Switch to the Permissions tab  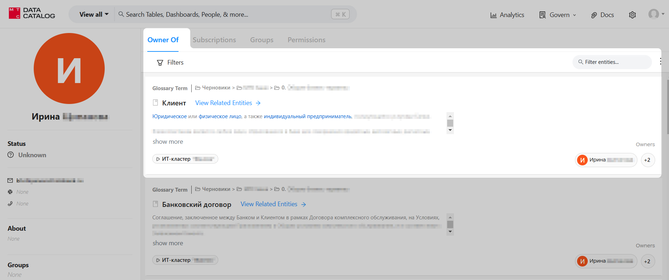(x=306, y=40)
